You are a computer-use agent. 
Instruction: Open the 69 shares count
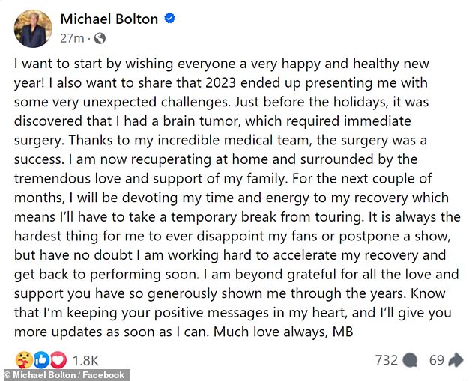437,360
